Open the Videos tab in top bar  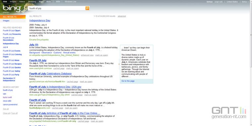(22, 2)
